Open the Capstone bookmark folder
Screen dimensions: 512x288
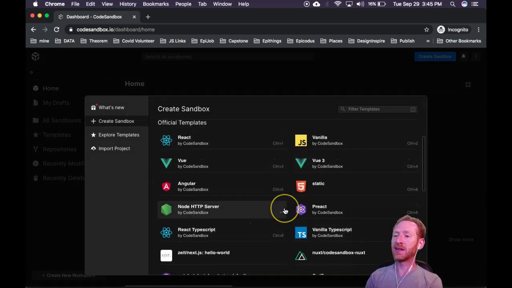click(x=234, y=41)
